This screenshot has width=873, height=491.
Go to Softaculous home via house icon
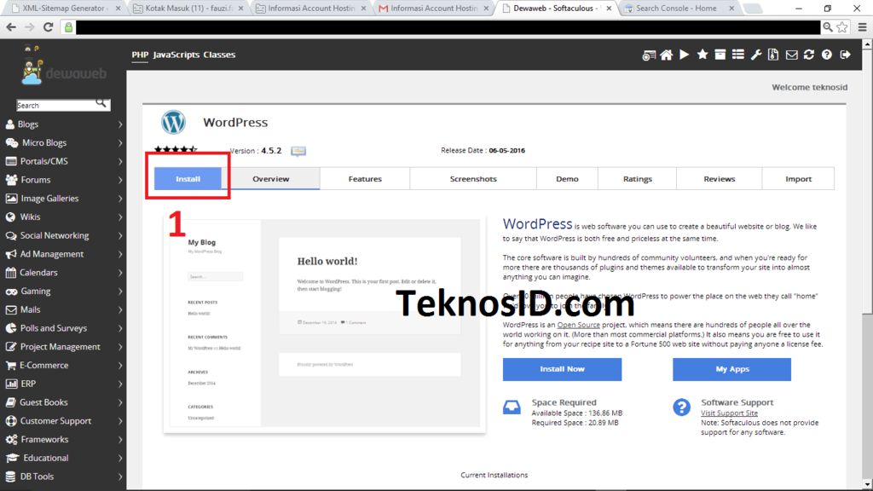pyautogui.click(x=667, y=55)
